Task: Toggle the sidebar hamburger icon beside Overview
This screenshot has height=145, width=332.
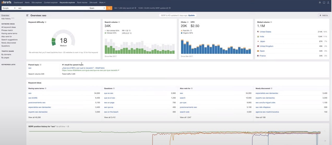Action: pos(27,16)
